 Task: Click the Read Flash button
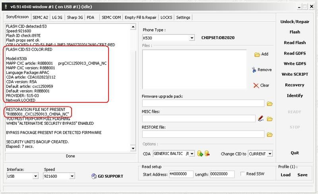[295, 43]
